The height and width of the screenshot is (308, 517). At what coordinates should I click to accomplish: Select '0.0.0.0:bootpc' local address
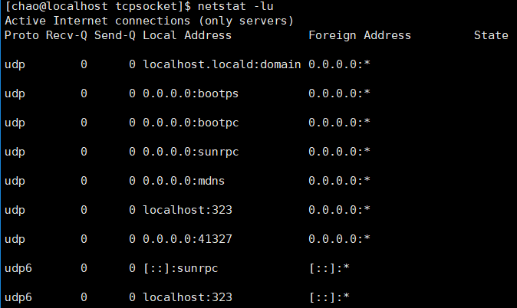tap(190, 123)
